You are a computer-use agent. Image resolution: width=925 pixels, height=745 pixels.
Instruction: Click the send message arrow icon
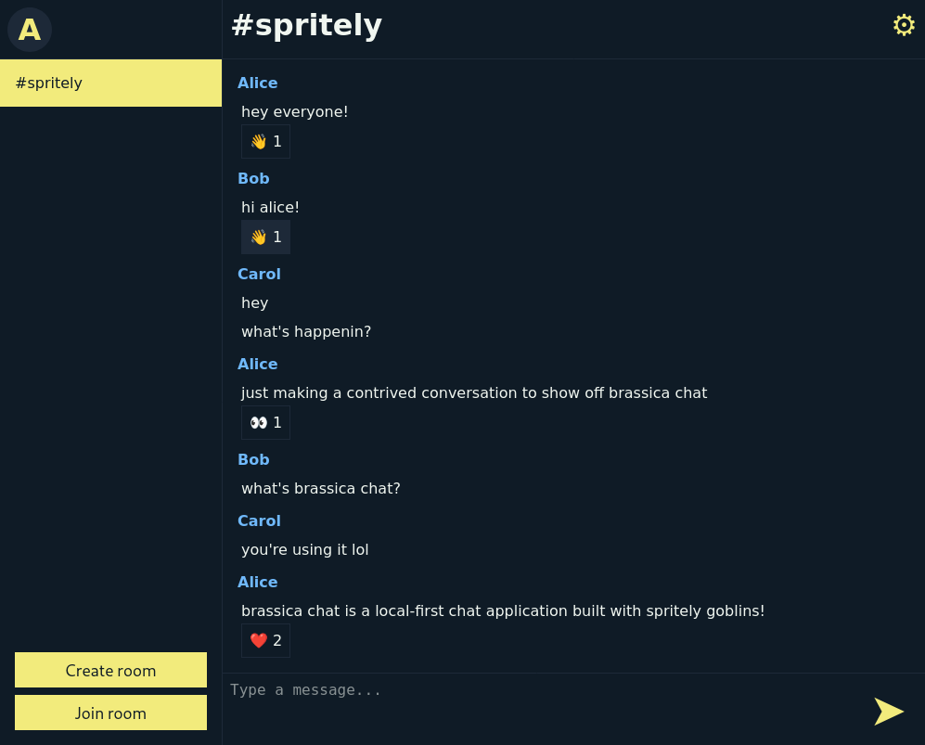888,712
